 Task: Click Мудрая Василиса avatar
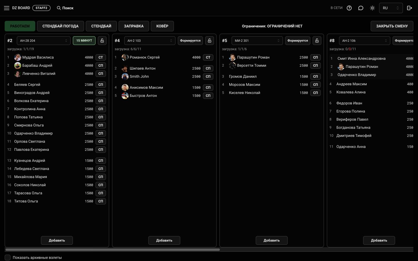(18, 57)
